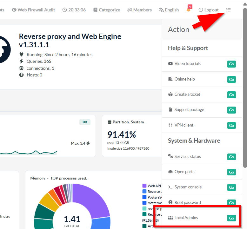The image size is (247, 229).
Task: Click the 20:33:06 clock item
Action: (x=74, y=10)
